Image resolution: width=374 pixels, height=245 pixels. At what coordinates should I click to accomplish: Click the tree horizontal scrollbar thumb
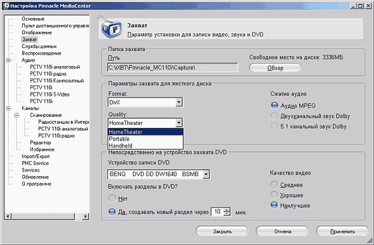(x=43, y=216)
